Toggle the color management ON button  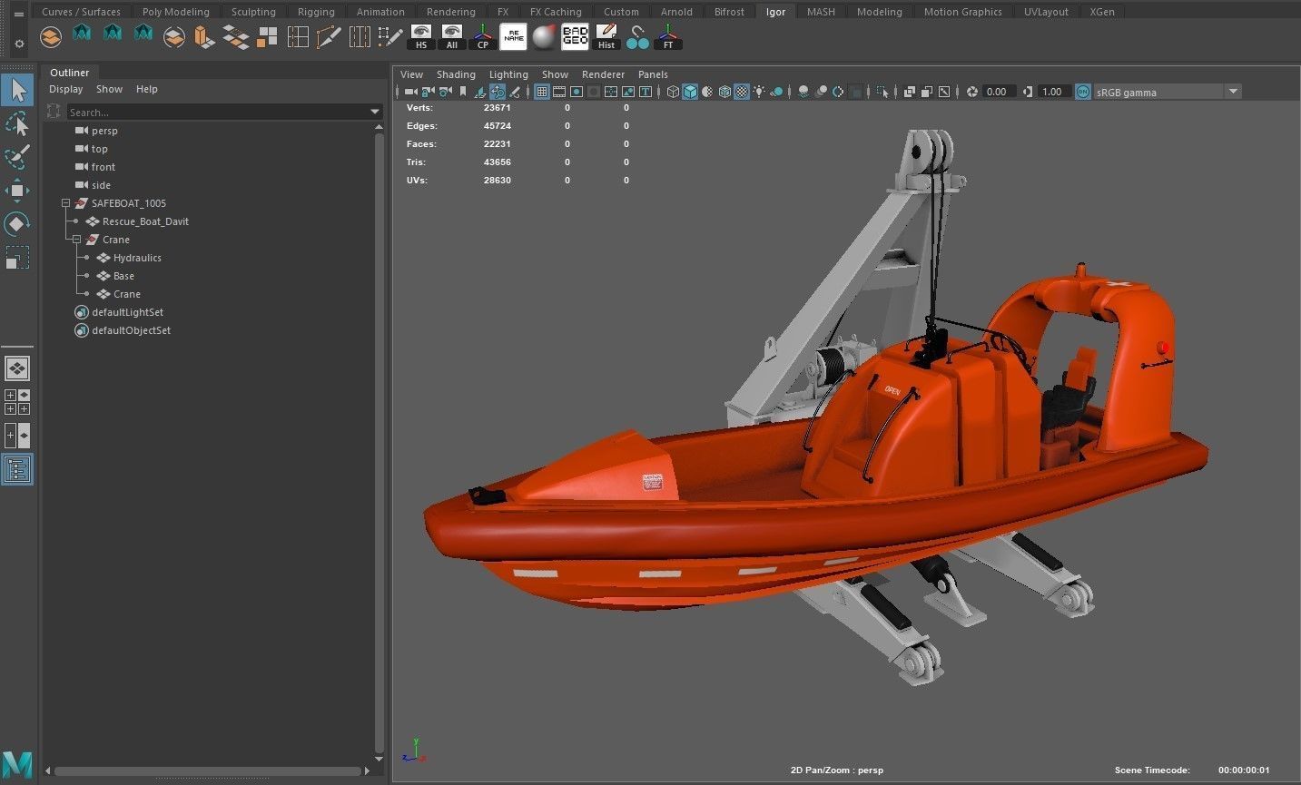tap(1083, 92)
